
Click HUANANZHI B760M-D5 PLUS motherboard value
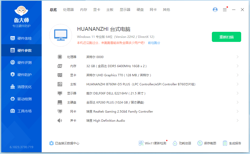(141, 84)
